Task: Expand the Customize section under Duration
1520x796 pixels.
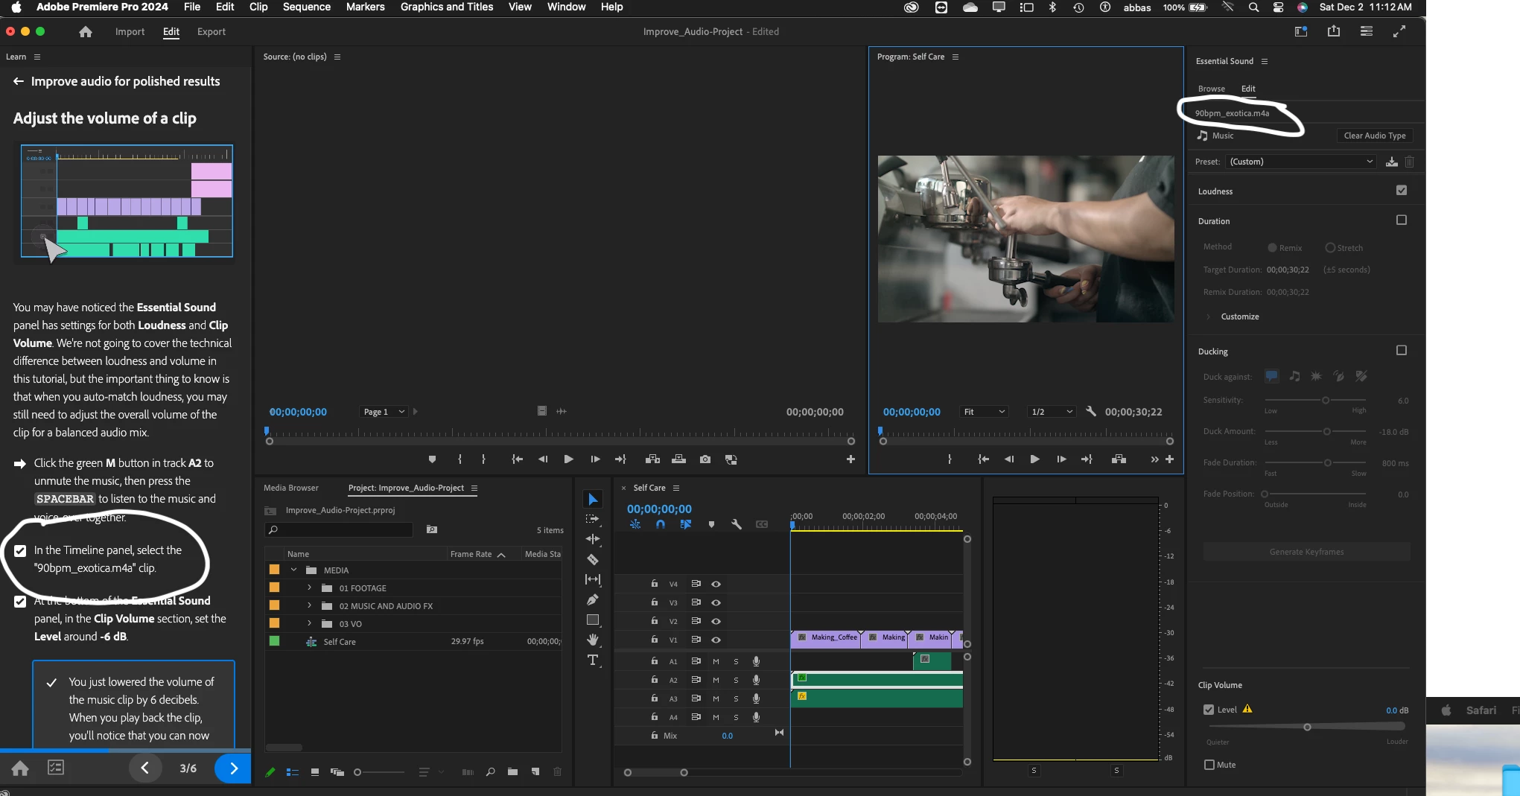Action: click(1208, 316)
